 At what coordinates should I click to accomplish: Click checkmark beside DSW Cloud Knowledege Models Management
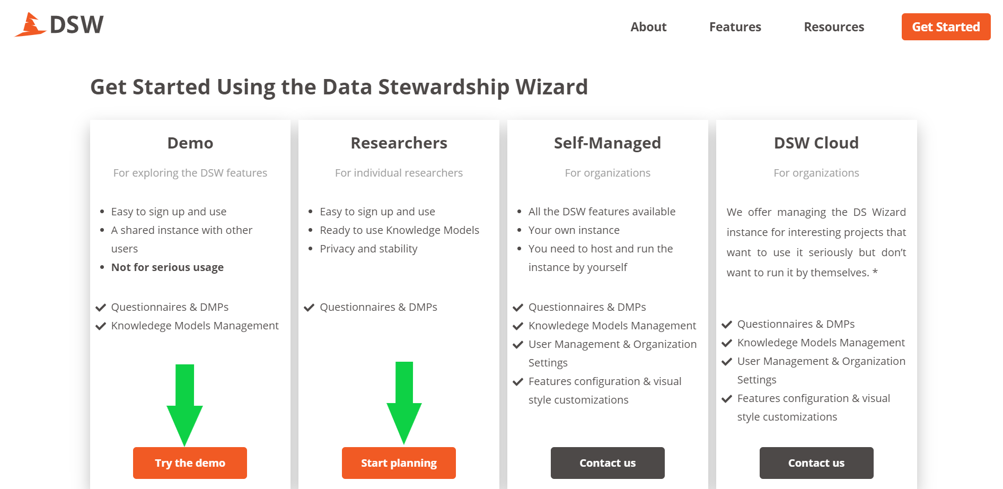[727, 343]
